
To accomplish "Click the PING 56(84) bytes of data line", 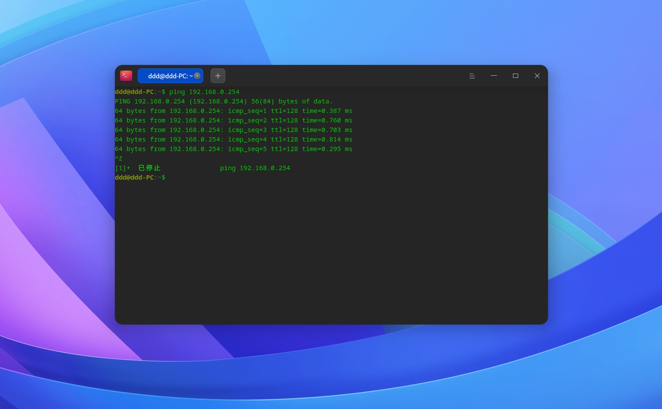I will [x=224, y=101].
